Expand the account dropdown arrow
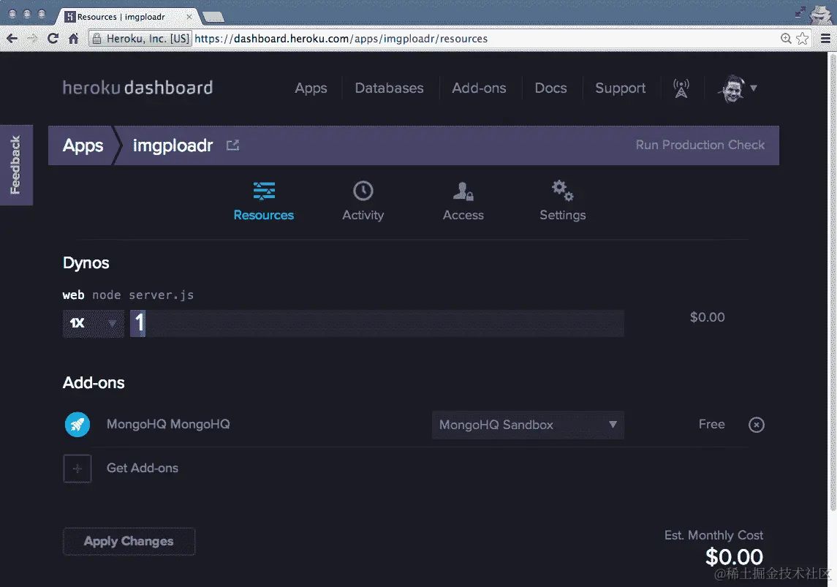 point(753,88)
